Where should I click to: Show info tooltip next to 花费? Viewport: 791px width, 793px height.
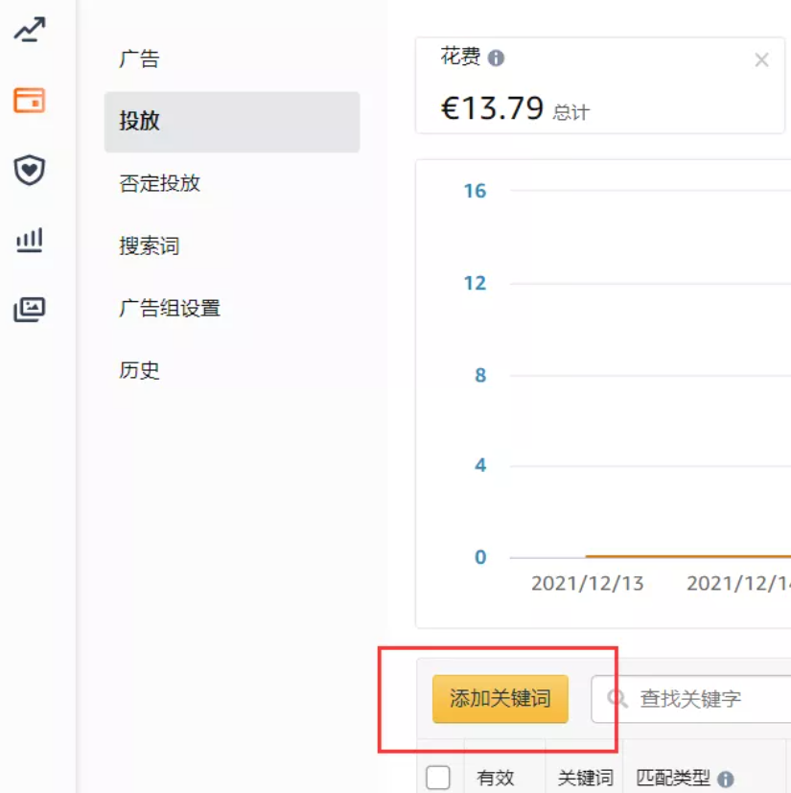(496, 58)
